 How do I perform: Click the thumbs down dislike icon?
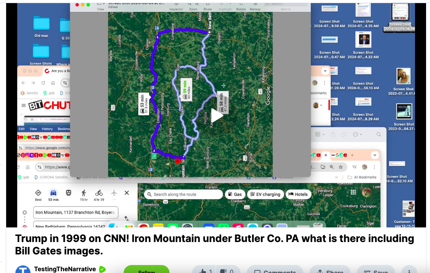point(224,271)
